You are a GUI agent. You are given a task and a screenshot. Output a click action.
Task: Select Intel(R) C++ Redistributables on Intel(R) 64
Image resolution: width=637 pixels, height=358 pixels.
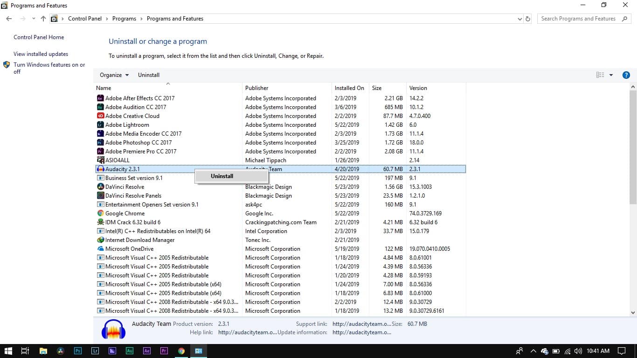(x=280, y=231)
